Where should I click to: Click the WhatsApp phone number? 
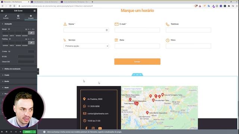(93, 106)
